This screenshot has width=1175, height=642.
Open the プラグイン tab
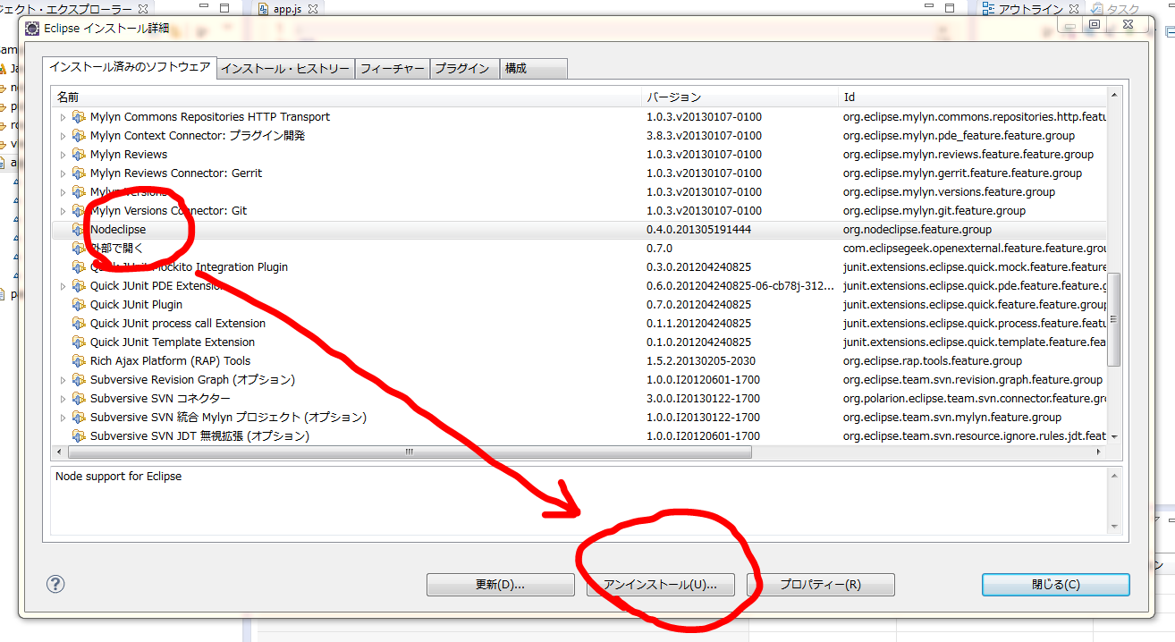pos(462,69)
